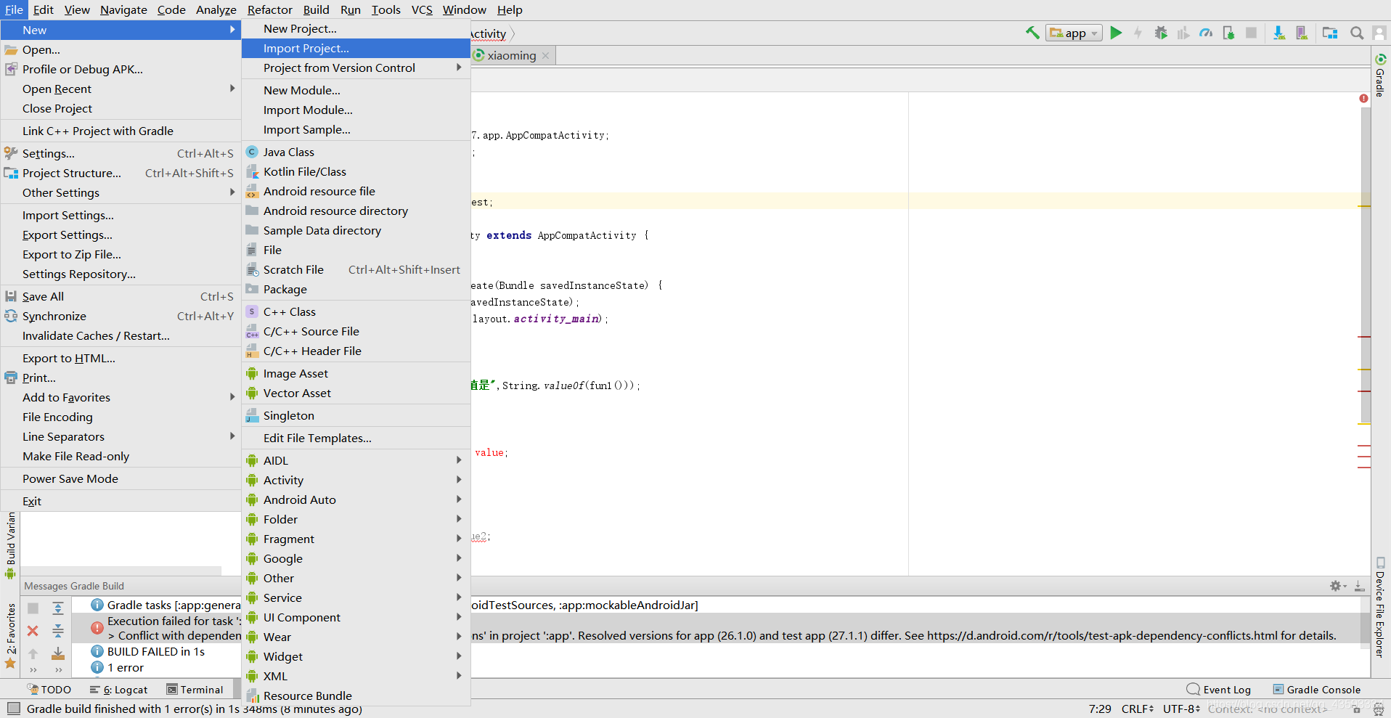Create a Kotlin File/Class

[x=356, y=171]
